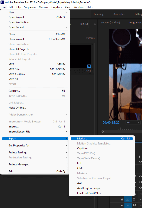Click the Premiere Pro app icon in title bar

click(x=2, y=2)
